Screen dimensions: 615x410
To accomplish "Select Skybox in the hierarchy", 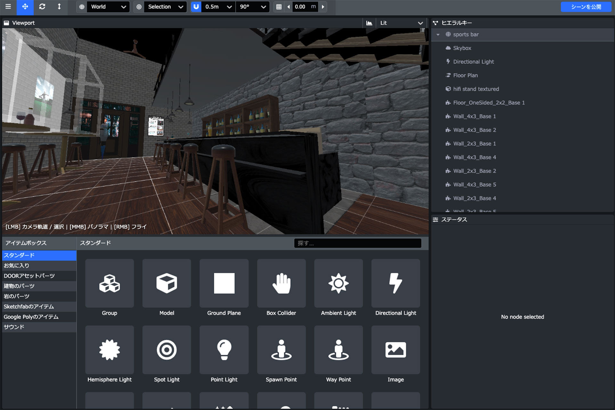I will (x=522, y=48).
